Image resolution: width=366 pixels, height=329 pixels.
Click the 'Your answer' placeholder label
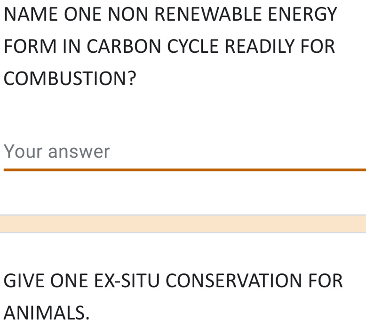[56, 152]
